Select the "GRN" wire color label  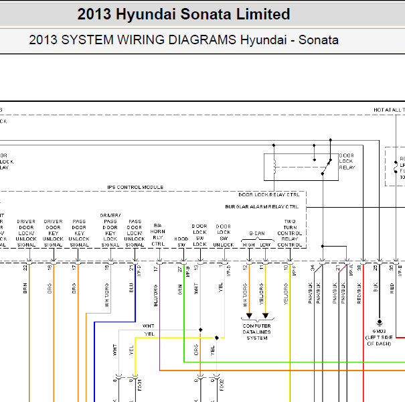180,290
